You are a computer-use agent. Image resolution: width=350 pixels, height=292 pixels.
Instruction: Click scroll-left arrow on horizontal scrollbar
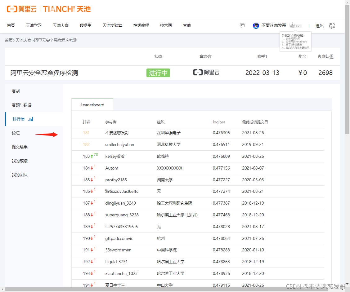[x=2, y=290]
